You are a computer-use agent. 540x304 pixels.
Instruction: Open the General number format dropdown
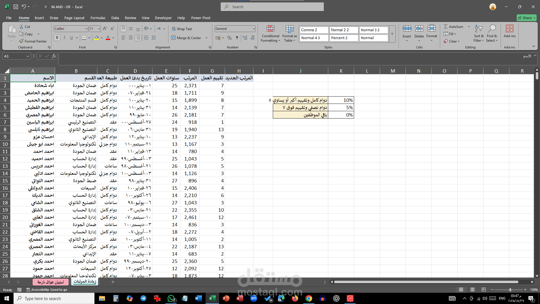(x=254, y=29)
